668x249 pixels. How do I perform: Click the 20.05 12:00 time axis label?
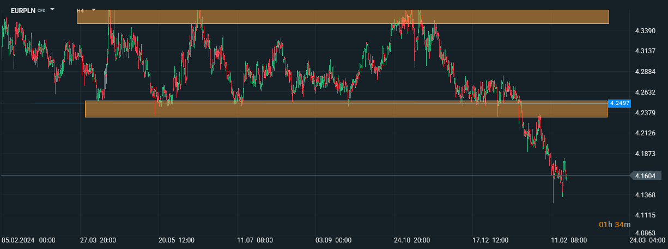click(x=176, y=240)
